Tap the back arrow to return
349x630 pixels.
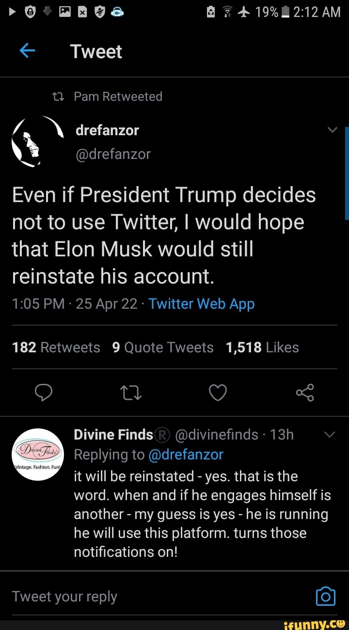click(28, 51)
